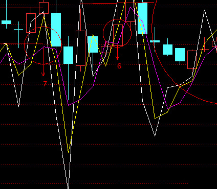
Task: Click the last hollow red candle before the red cross
Action: (x=192, y=60)
